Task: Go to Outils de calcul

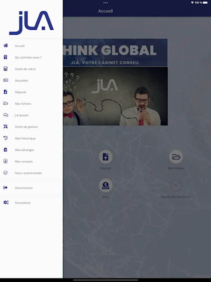Action: pyautogui.click(x=25, y=69)
